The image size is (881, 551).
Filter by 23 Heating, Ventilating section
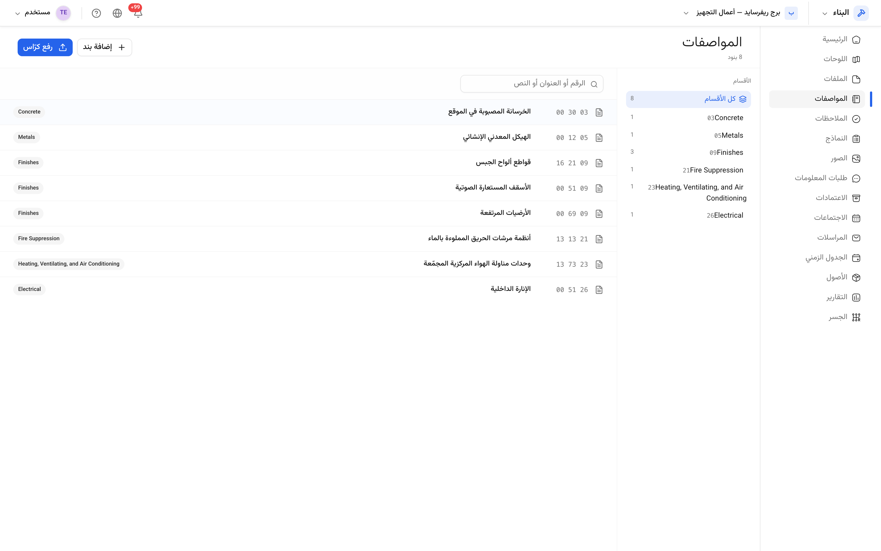[688, 192]
